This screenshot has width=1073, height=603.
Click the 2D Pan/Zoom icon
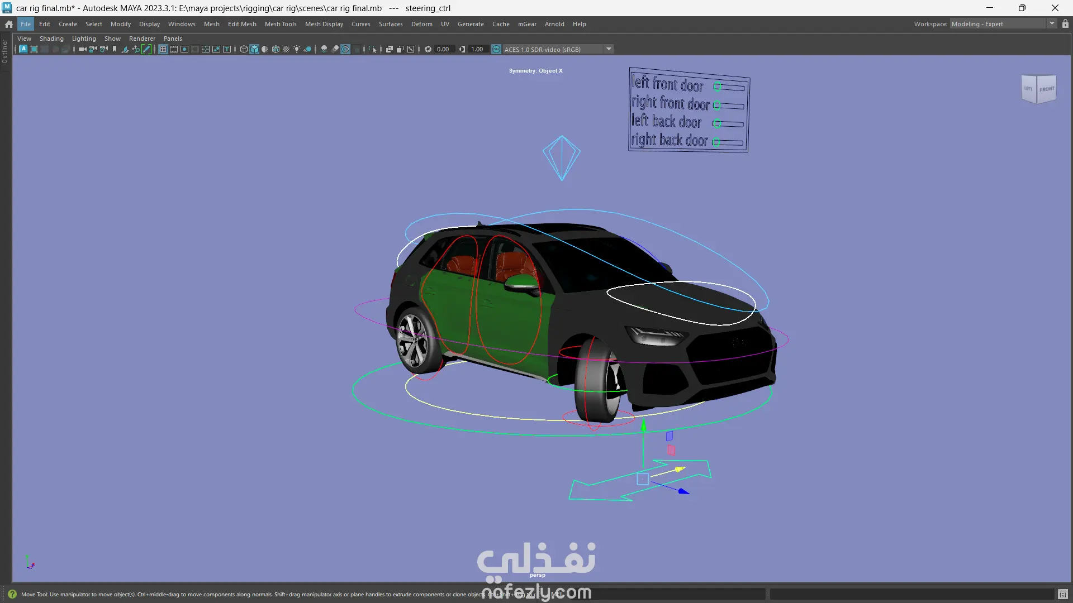click(x=136, y=49)
